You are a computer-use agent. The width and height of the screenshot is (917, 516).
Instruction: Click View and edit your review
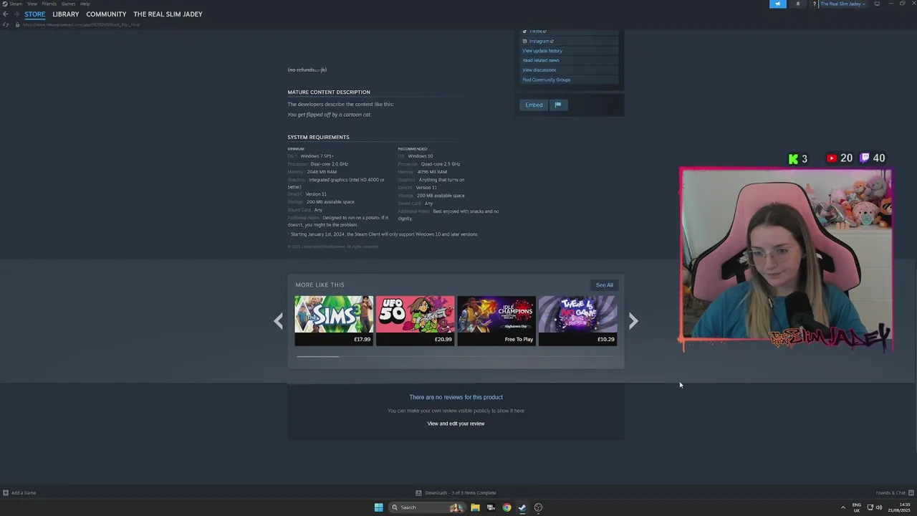[x=456, y=424]
